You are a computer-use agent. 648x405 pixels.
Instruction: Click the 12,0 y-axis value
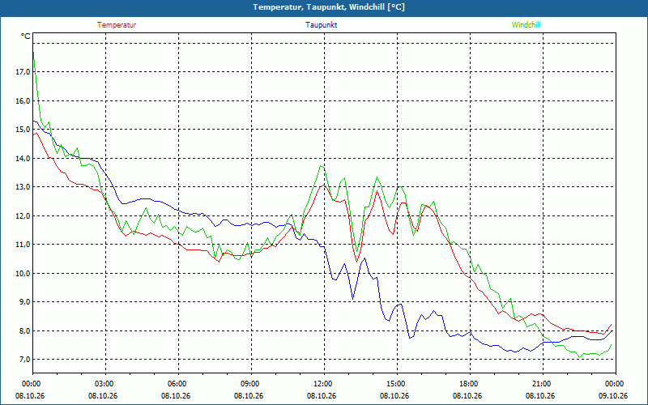coord(23,215)
